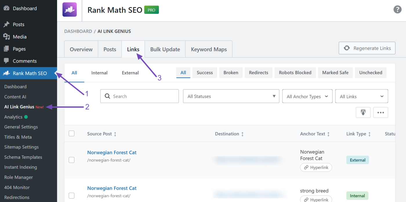Filter links by Unchecked

pos(371,73)
